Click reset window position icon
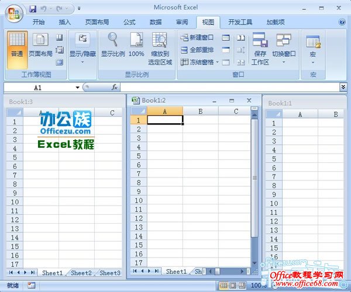 (x=241, y=62)
